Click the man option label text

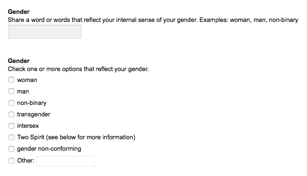pos(23,92)
